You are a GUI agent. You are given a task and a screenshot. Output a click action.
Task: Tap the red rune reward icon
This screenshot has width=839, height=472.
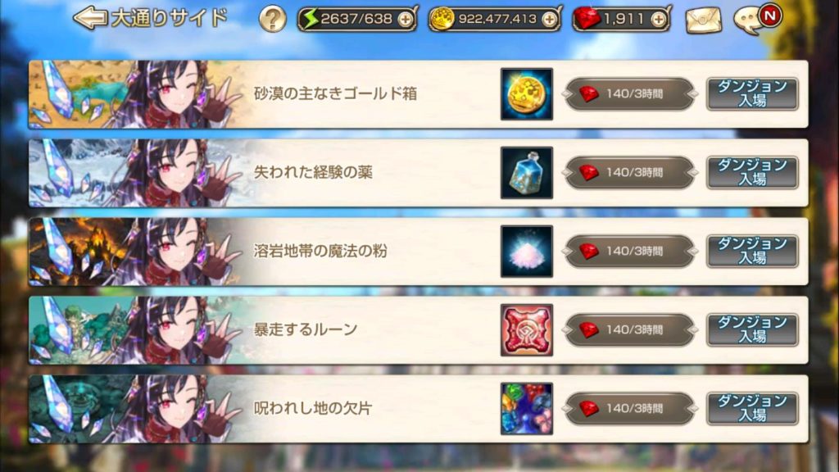pyautogui.click(x=527, y=329)
